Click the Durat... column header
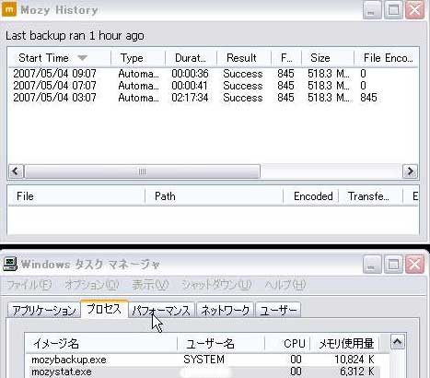This screenshot has height=378, width=430. pyautogui.click(x=191, y=58)
